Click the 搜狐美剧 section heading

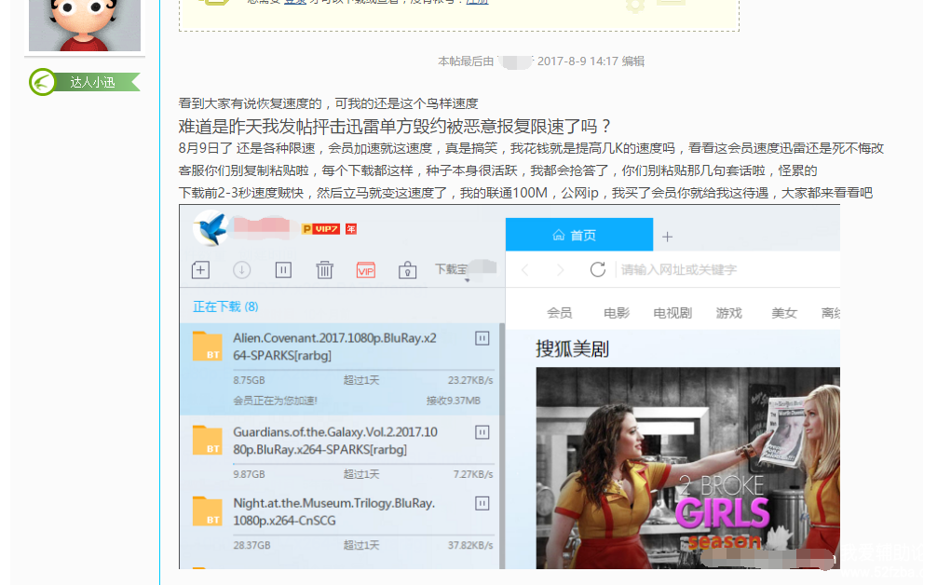pos(572,349)
